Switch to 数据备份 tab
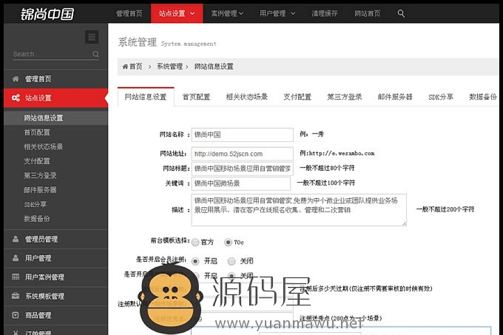The image size is (503, 335). pos(483,97)
